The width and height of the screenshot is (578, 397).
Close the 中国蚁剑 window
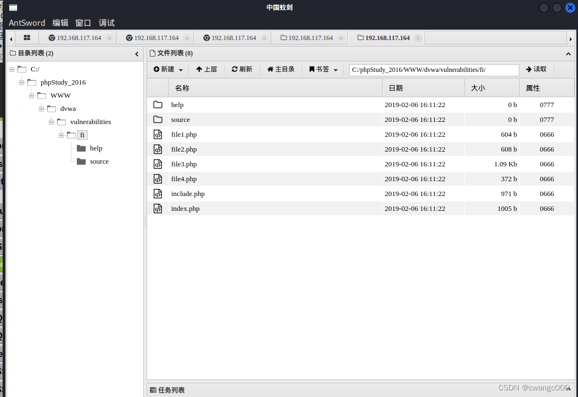[570, 7]
